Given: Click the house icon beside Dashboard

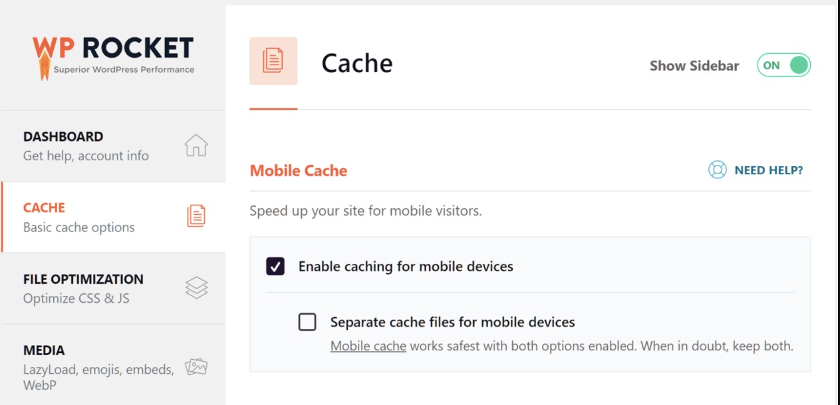Looking at the screenshot, I should point(196,145).
